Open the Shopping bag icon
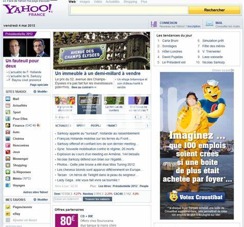Viewport: 244px width, 227px height. [8, 165]
